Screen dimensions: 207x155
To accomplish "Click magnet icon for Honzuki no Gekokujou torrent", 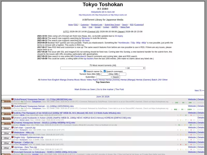I will coord(12,152).
